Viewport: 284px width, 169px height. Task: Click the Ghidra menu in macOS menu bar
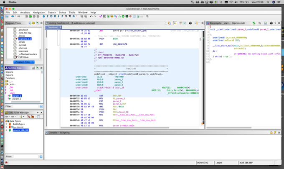(x=12, y=2)
